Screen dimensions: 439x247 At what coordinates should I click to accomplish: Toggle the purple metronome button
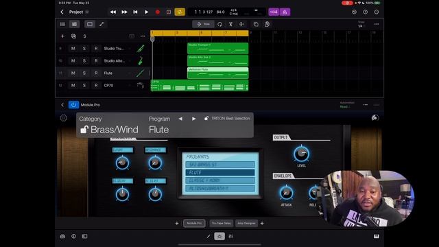click(x=285, y=12)
